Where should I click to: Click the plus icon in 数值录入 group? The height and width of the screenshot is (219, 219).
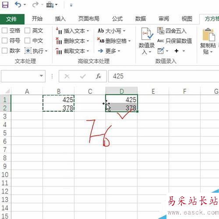pos(177,51)
